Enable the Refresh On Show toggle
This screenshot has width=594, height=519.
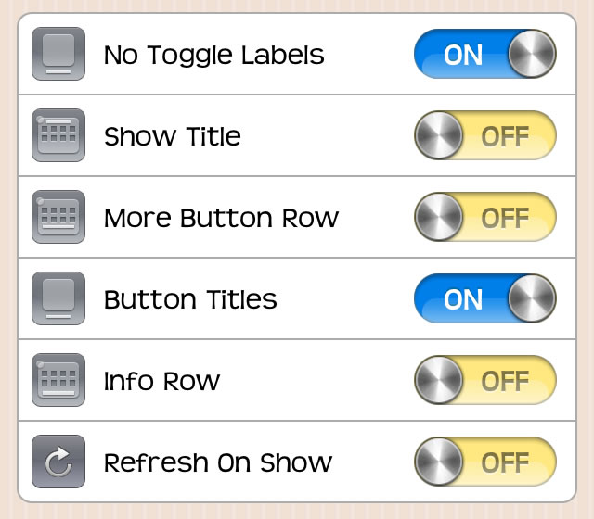(x=485, y=462)
